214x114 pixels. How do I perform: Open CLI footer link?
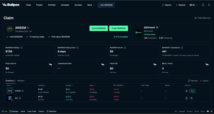click(176, 111)
